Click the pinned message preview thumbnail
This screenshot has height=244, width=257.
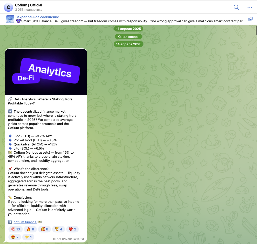tap(10, 19)
